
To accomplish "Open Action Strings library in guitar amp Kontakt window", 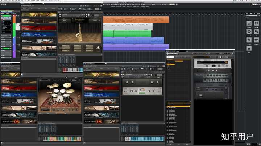I will click(x=101, y=121).
